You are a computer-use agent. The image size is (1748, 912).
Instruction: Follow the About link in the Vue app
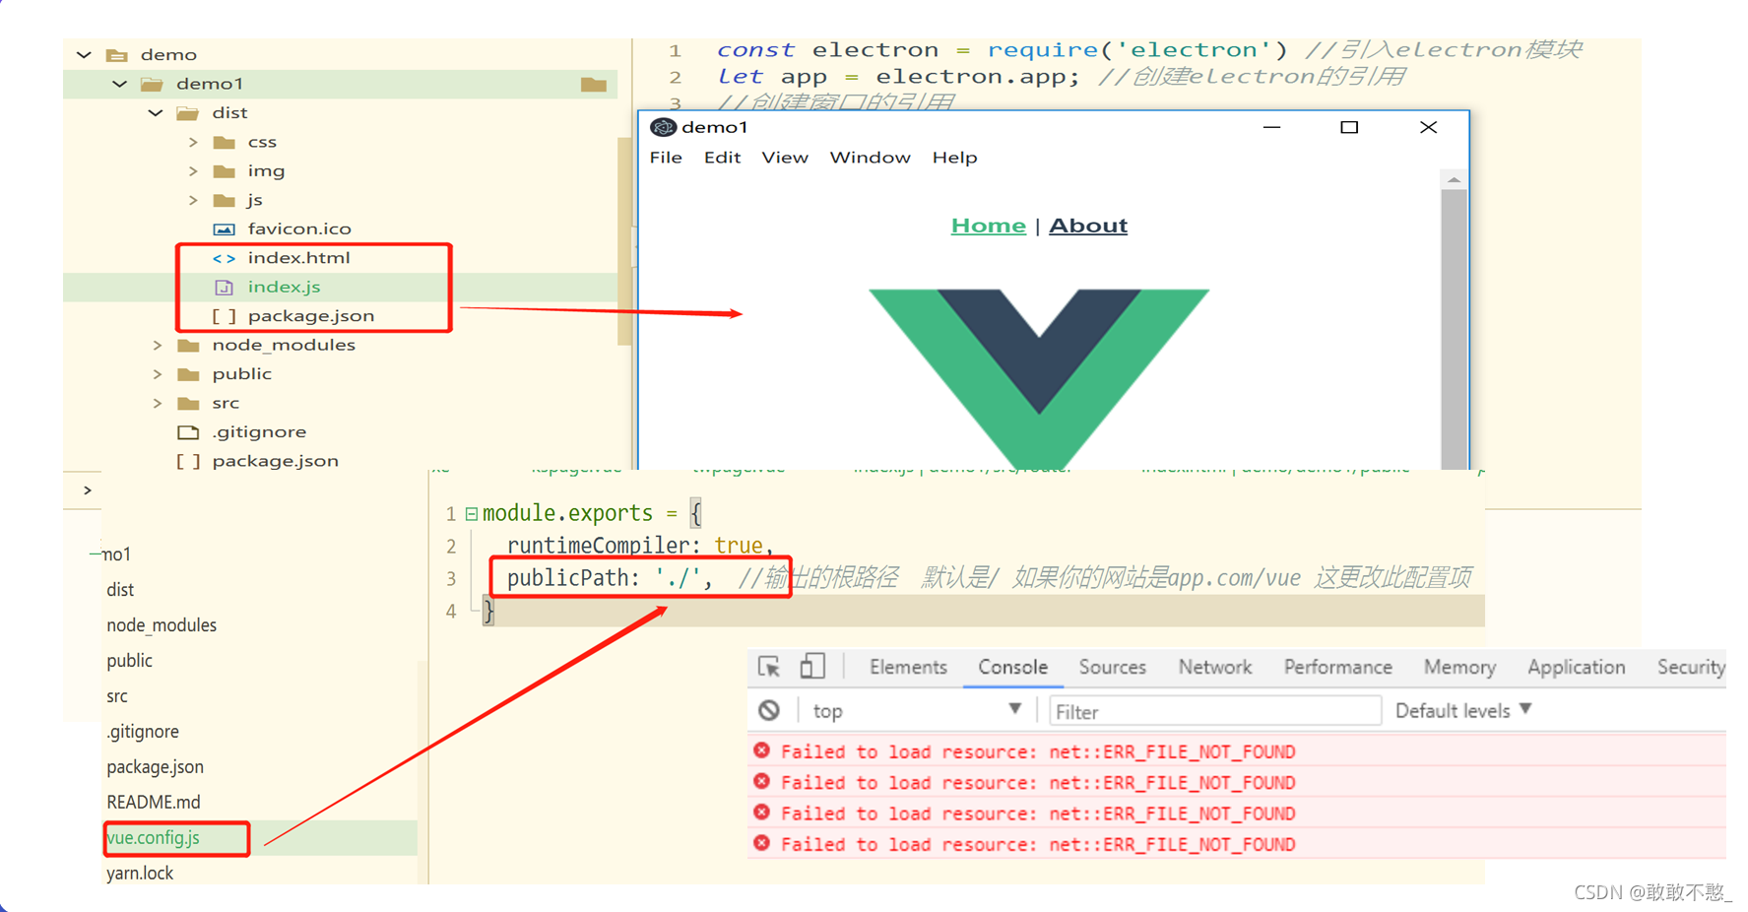[x=1087, y=226]
